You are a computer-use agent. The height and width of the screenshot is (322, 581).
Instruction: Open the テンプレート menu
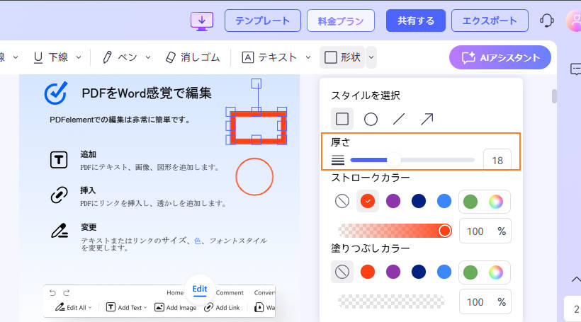(263, 21)
